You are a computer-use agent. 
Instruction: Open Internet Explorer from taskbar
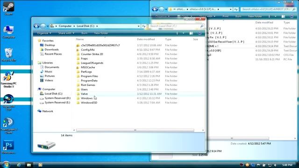pos(19,165)
